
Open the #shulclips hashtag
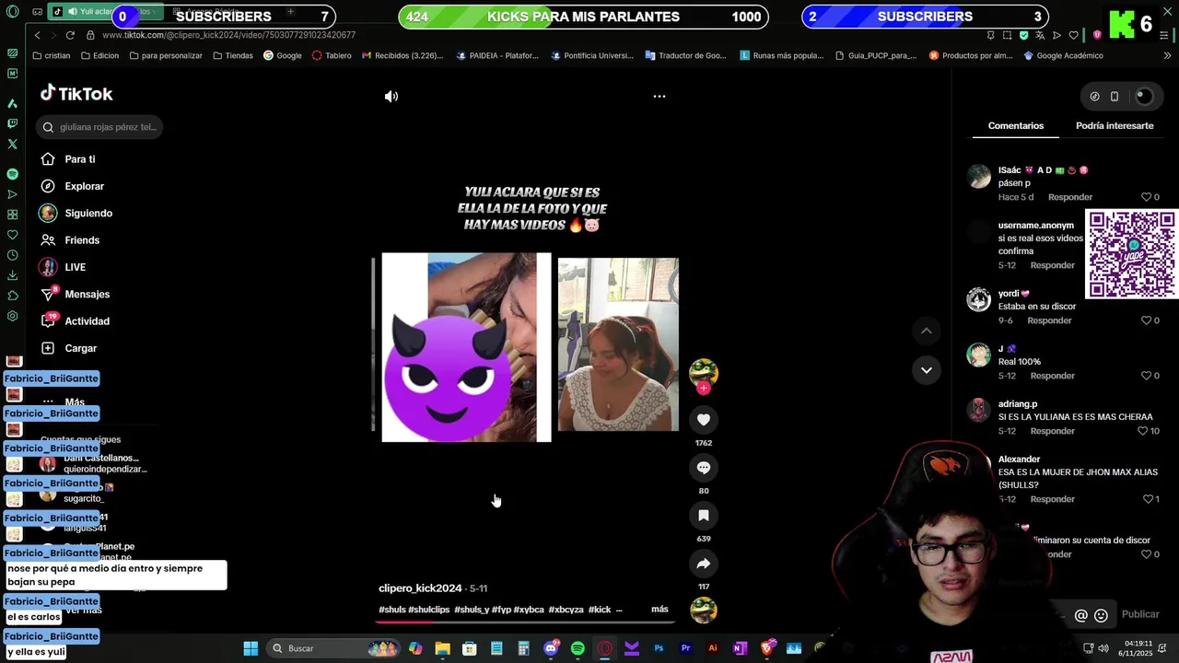[x=429, y=610]
